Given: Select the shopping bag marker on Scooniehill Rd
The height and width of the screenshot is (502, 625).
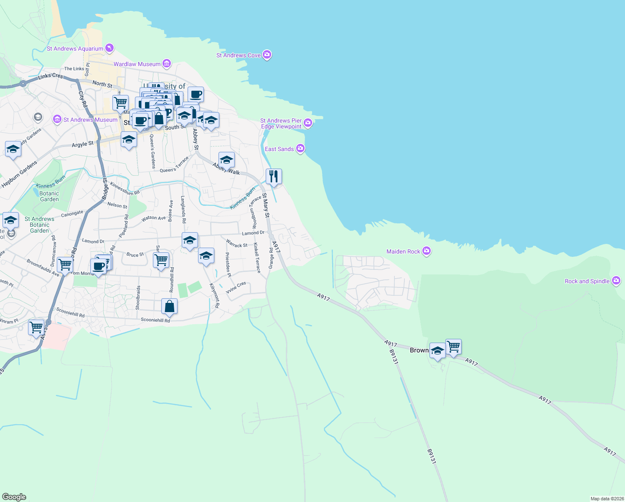Looking at the screenshot, I should point(170,307).
